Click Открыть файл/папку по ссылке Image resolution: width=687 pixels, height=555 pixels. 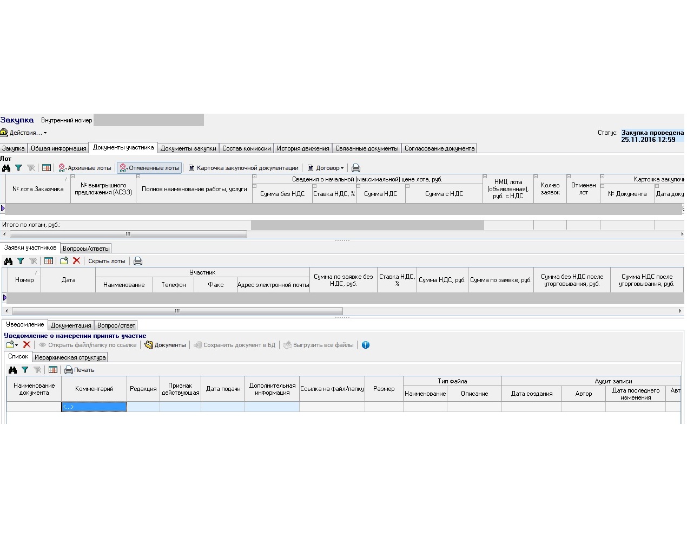pos(88,345)
